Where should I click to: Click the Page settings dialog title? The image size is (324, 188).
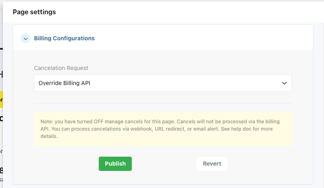34,12
